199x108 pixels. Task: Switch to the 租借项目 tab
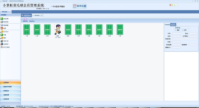pos(173,25)
